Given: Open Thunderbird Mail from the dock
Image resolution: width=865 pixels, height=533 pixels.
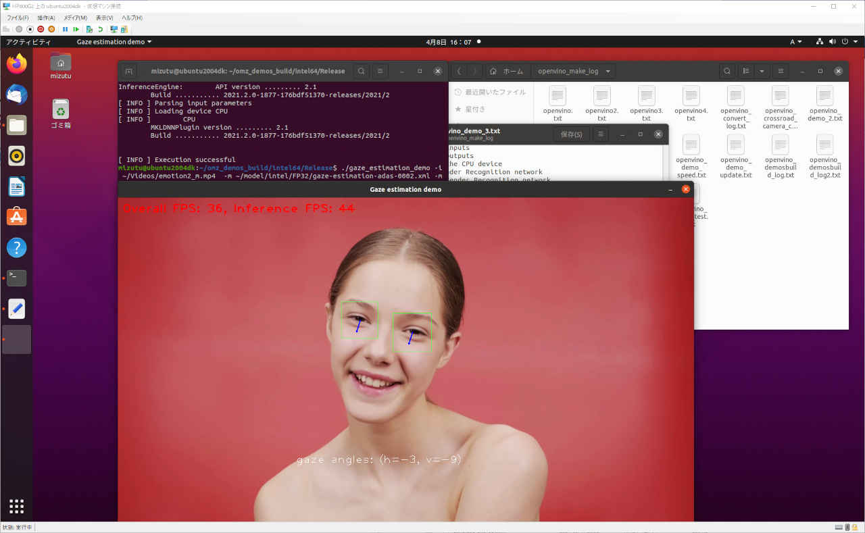Looking at the screenshot, I should point(17,95).
